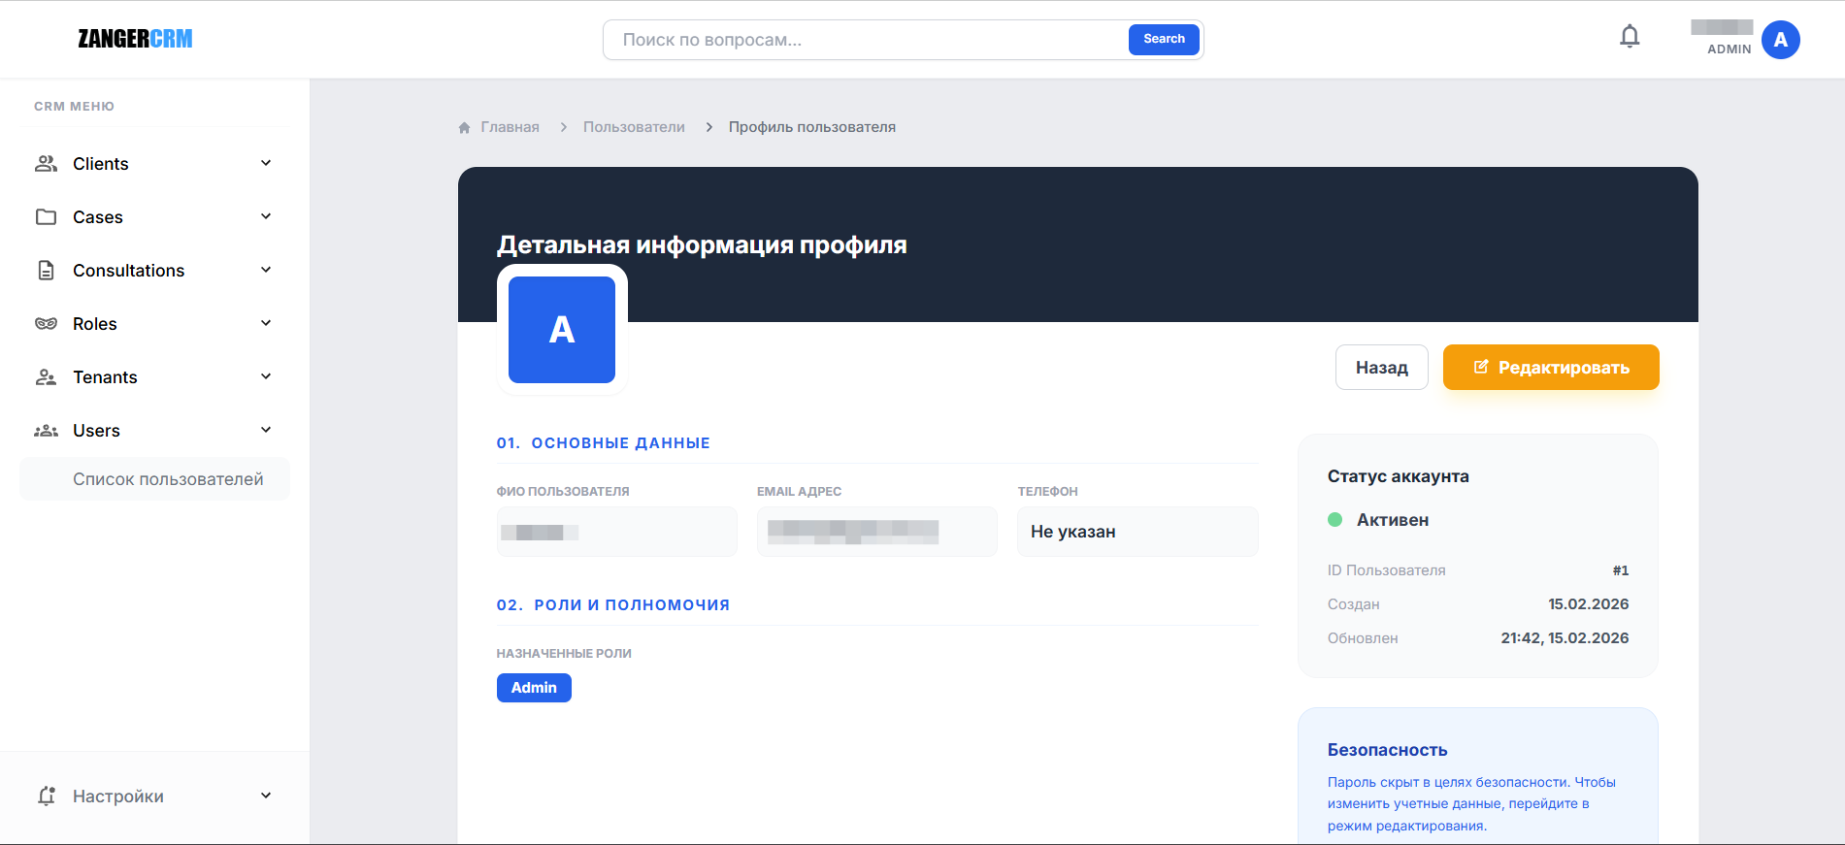Open the notifications bell
The image size is (1845, 845).
click(x=1630, y=37)
